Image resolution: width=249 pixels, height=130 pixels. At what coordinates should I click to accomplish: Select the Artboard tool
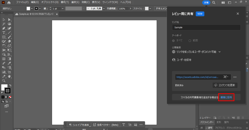[x=9, y=72]
